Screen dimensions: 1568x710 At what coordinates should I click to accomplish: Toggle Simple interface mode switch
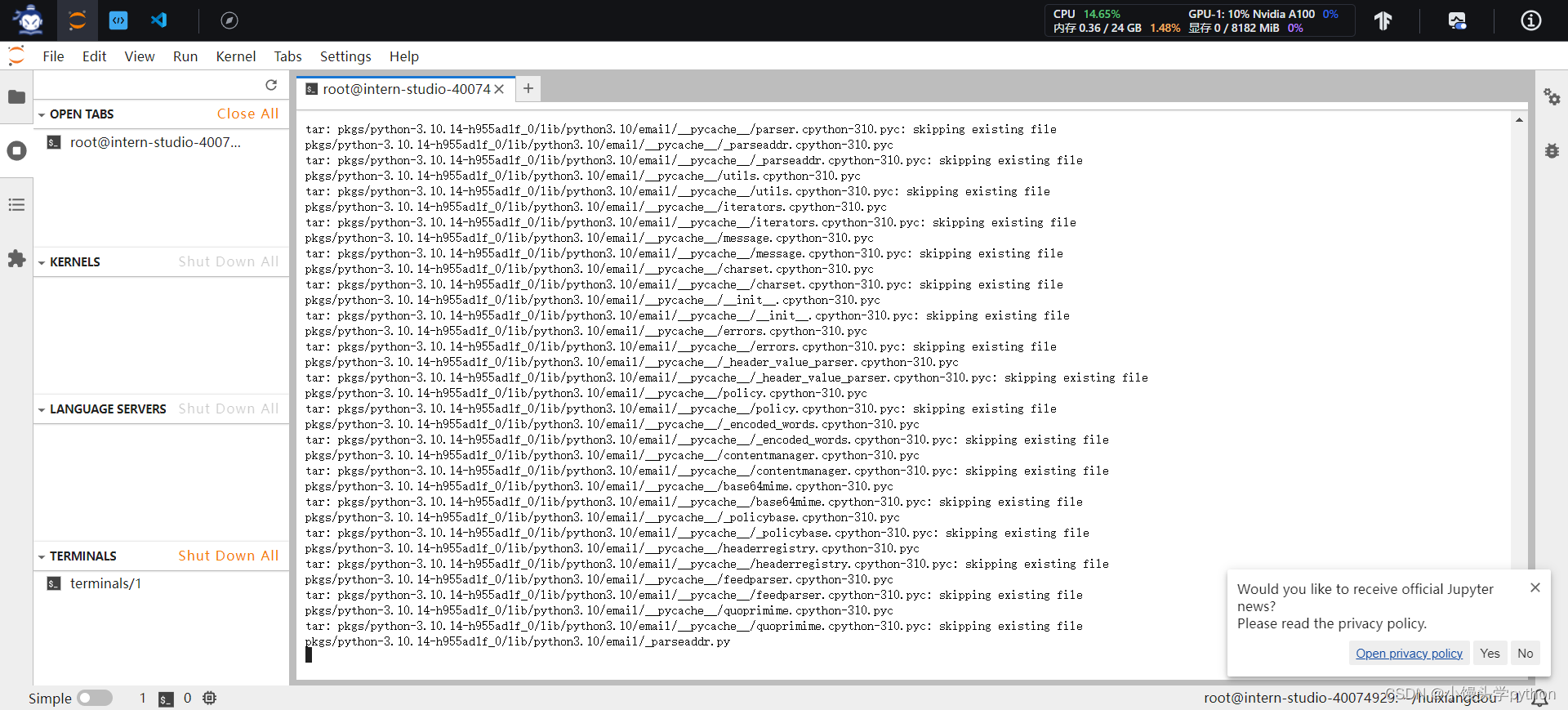tap(95, 698)
